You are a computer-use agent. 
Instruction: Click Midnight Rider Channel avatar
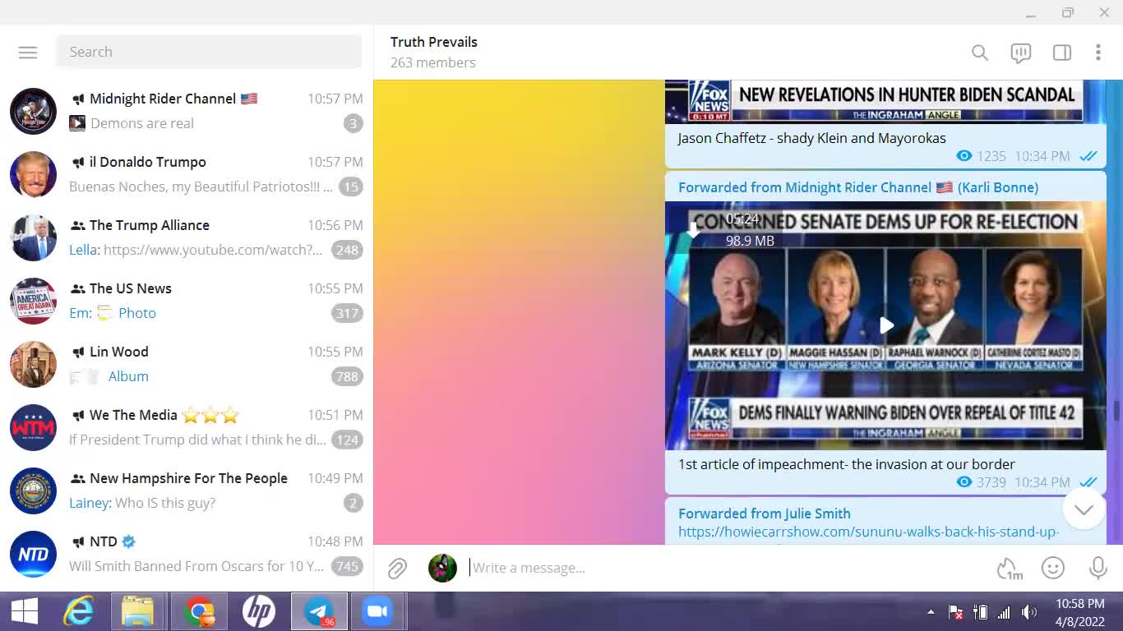[x=33, y=111]
